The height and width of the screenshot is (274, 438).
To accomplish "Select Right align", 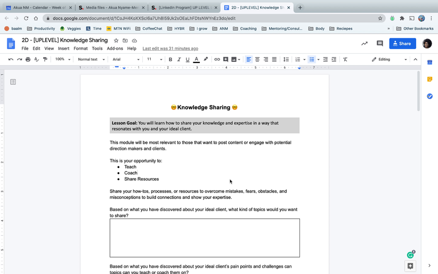I will point(266,59).
